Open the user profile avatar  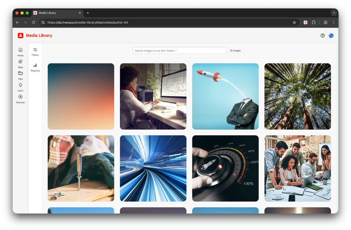pos(331,35)
